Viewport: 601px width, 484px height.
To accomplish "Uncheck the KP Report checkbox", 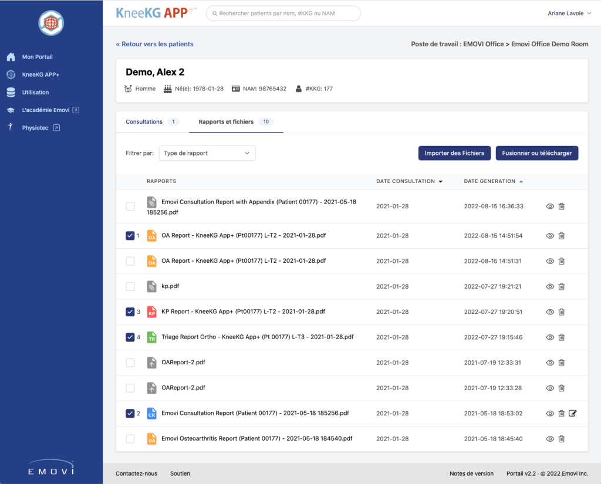I will (x=130, y=312).
